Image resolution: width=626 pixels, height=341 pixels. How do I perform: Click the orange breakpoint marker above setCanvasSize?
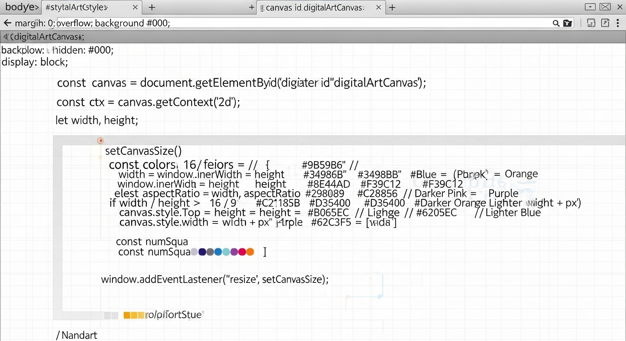[100, 141]
